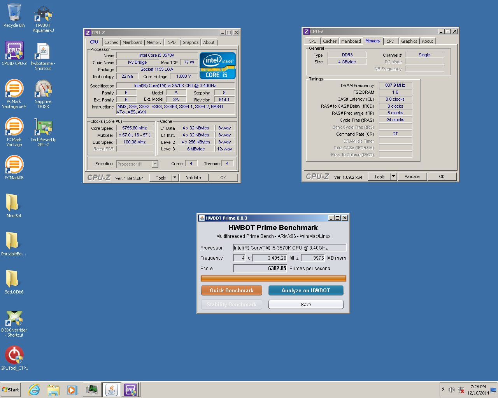This screenshot has height=398, width=498.
Task: Switch to the Java HWBOT Prime taskbar item
Action: coord(111,390)
